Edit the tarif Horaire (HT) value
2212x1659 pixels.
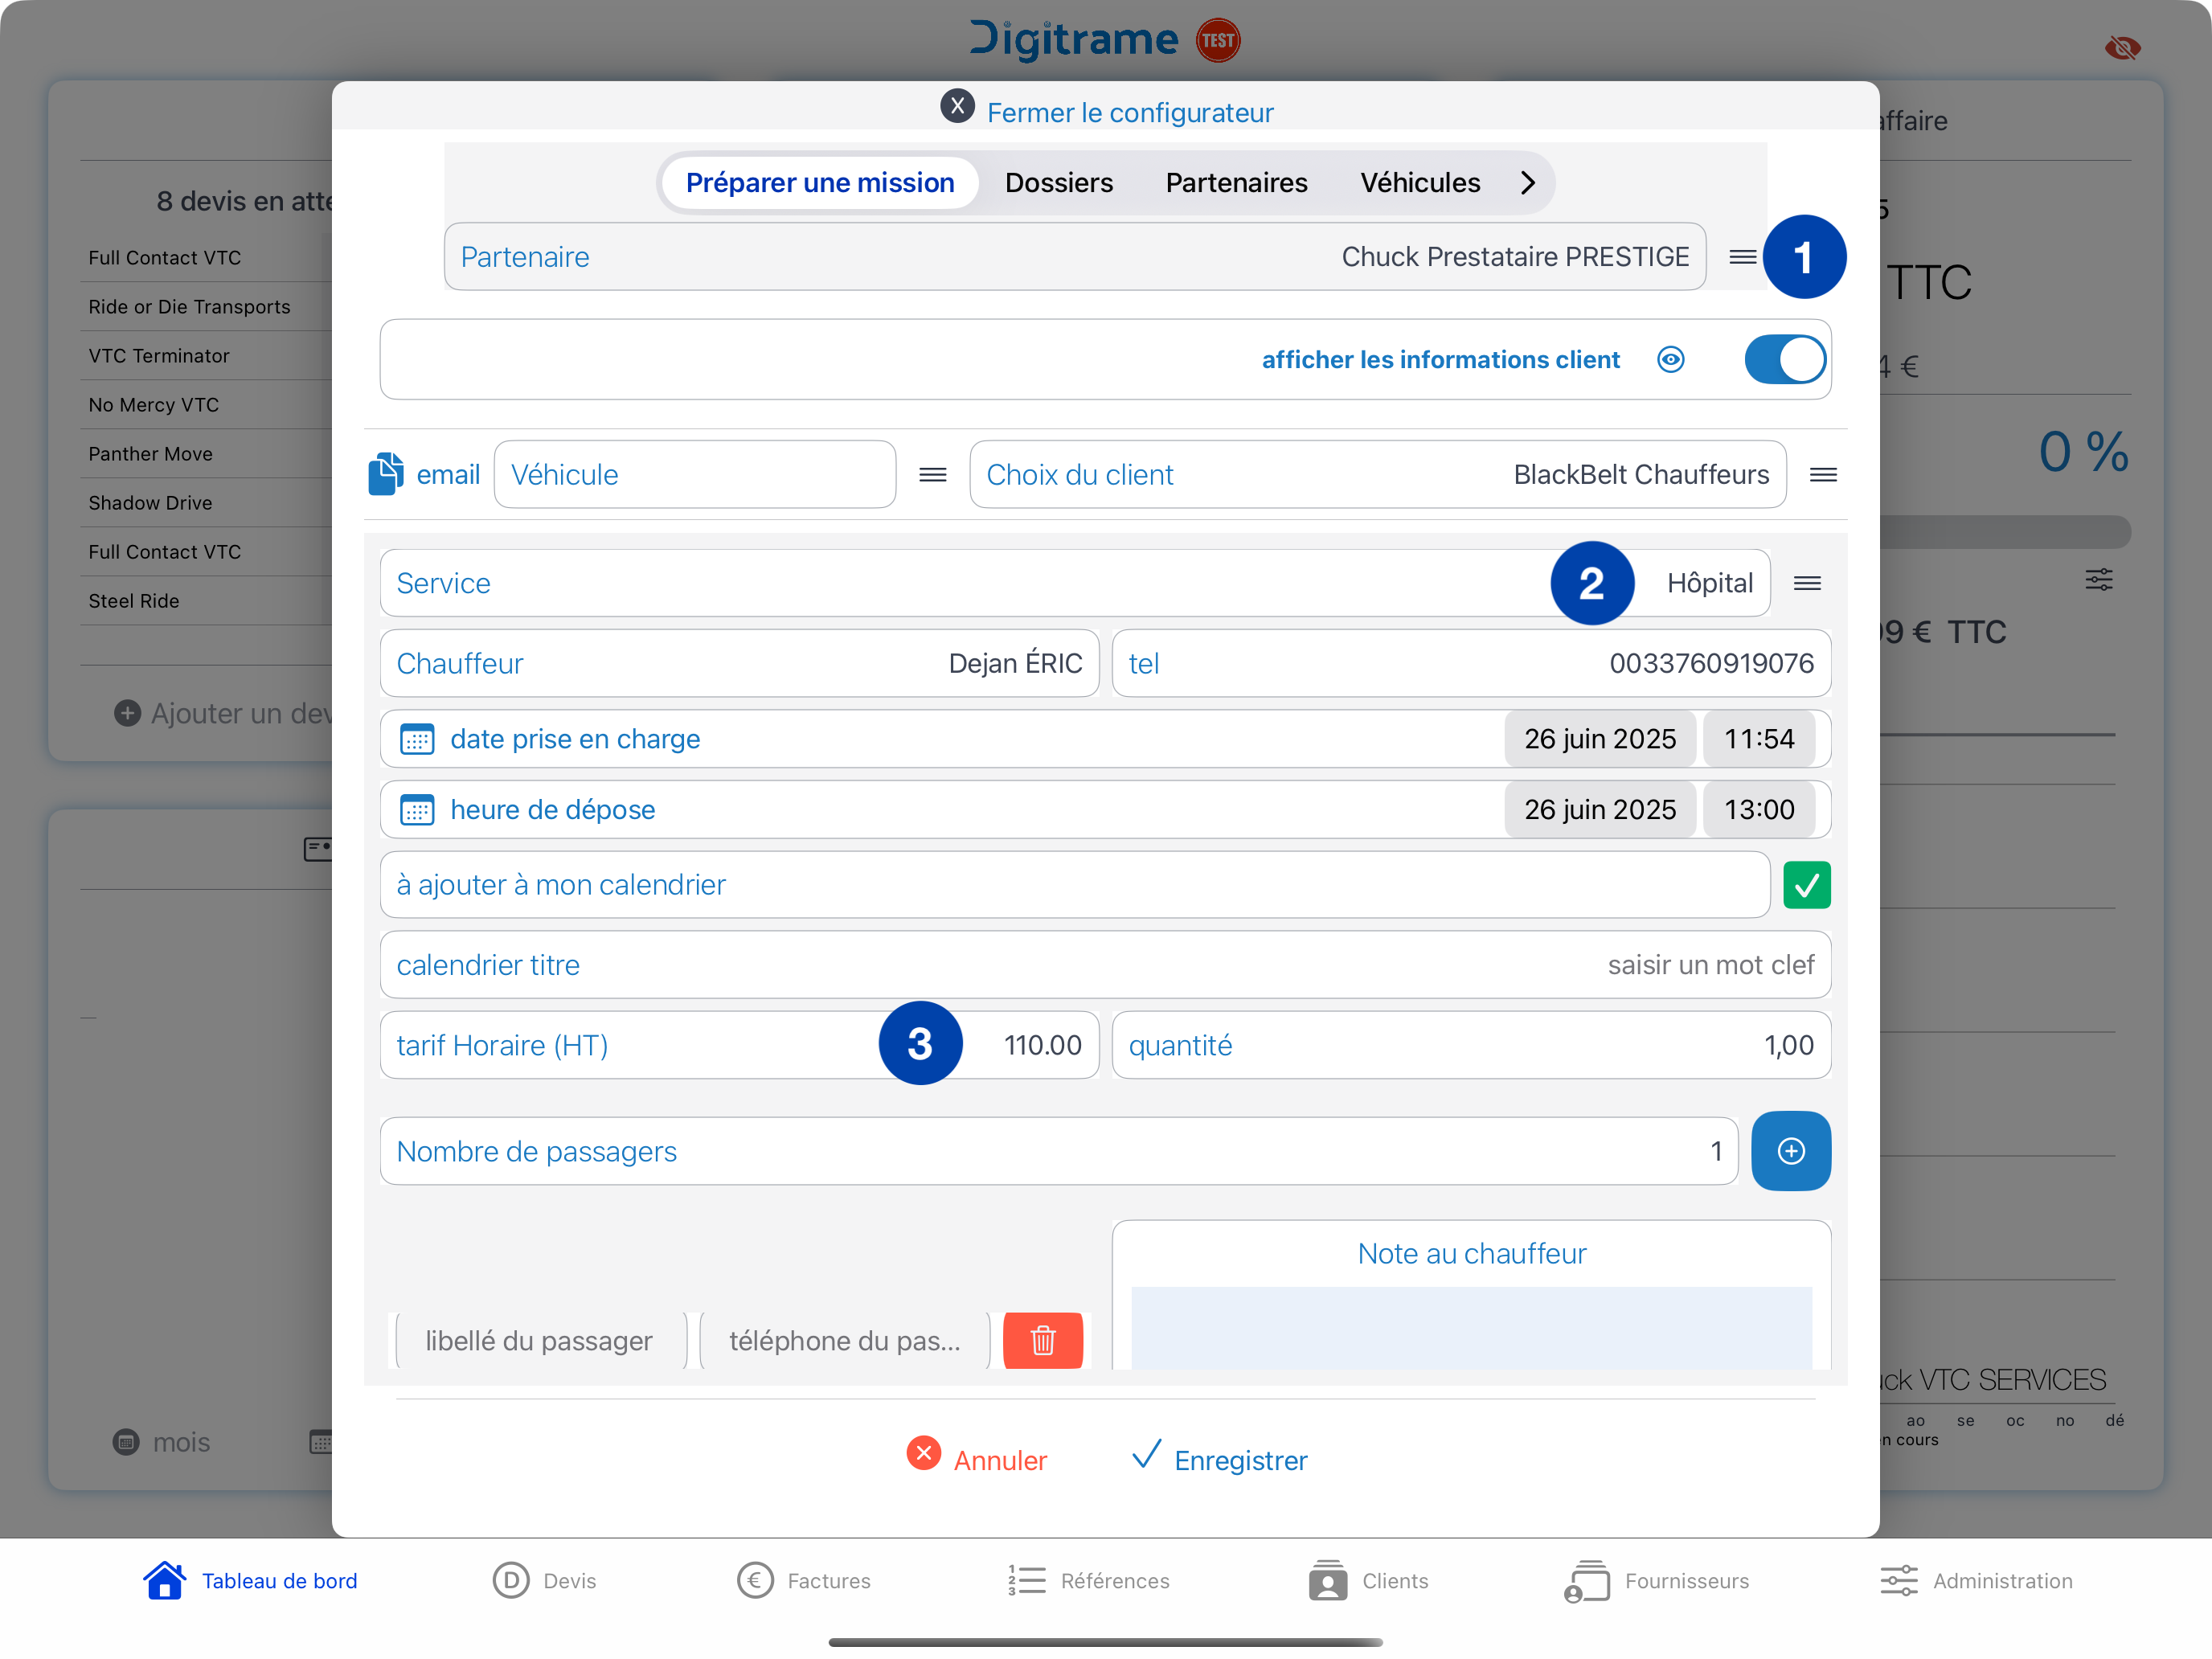tap(740, 1045)
